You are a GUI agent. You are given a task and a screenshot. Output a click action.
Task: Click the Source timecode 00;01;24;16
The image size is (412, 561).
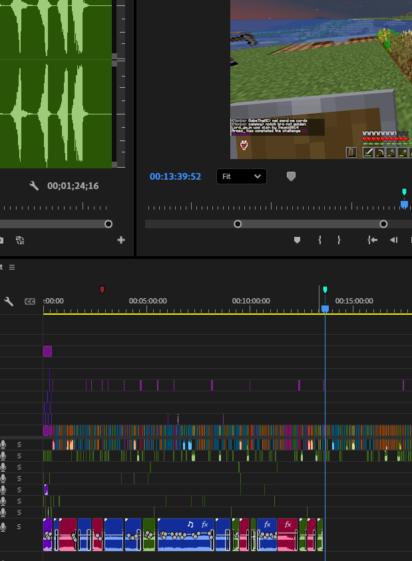pyautogui.click(x=73, y=186)
